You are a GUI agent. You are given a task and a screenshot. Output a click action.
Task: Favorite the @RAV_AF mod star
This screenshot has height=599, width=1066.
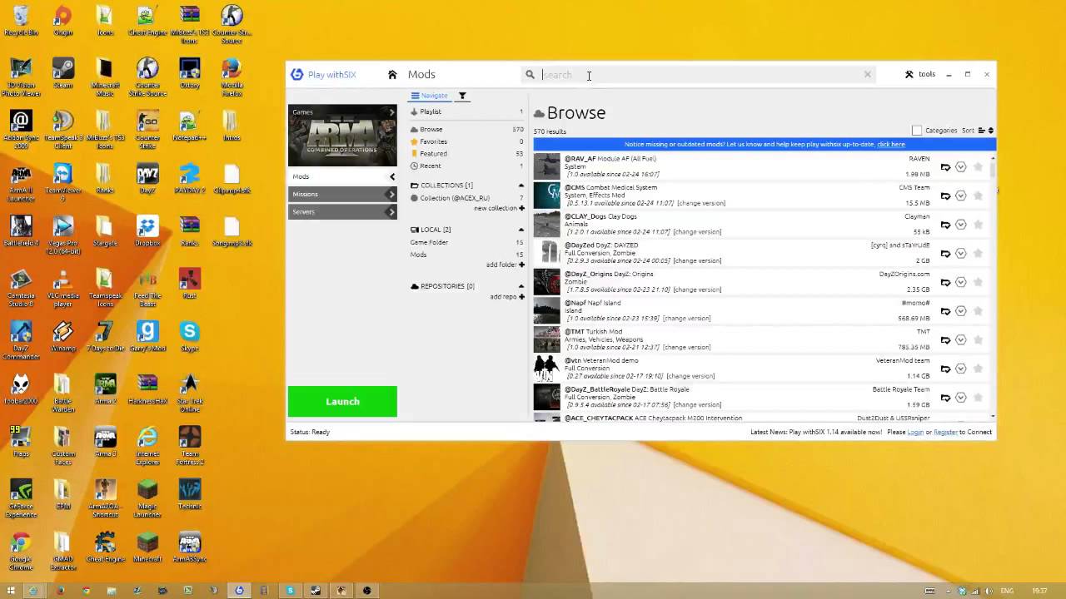pyautogui.click(x=978, y=167)
